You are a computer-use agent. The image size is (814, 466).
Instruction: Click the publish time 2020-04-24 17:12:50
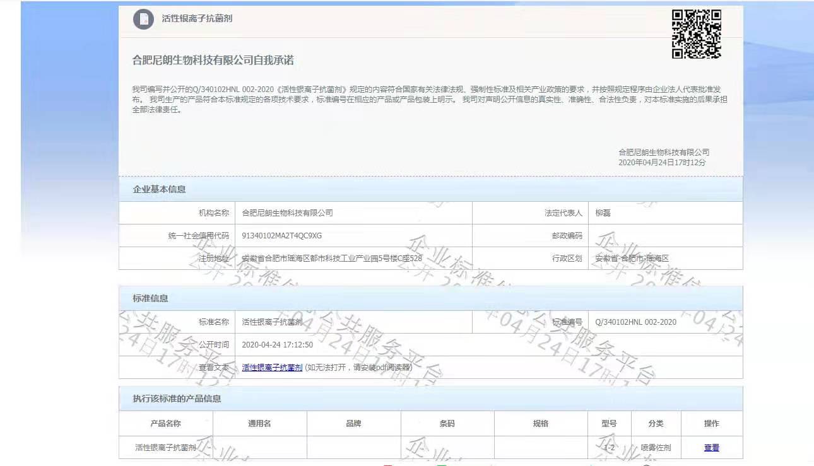click(x=277, y=345)
